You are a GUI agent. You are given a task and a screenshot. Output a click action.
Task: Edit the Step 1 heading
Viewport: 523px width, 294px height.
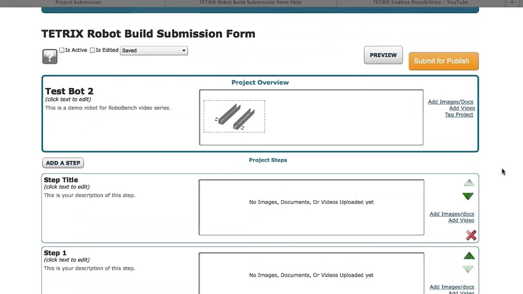(55, 253)
